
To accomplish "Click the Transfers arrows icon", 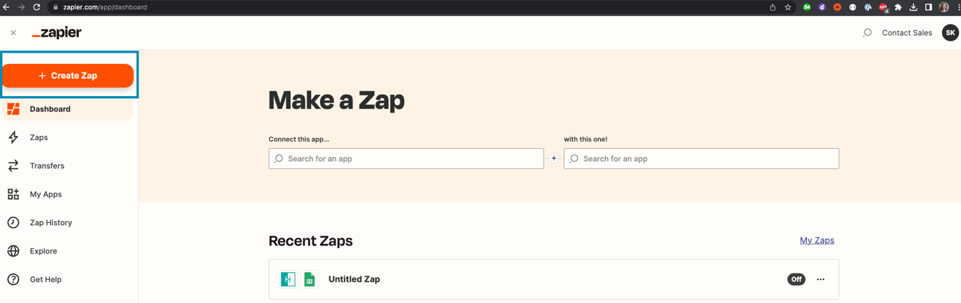I will (x=13, y=166).
